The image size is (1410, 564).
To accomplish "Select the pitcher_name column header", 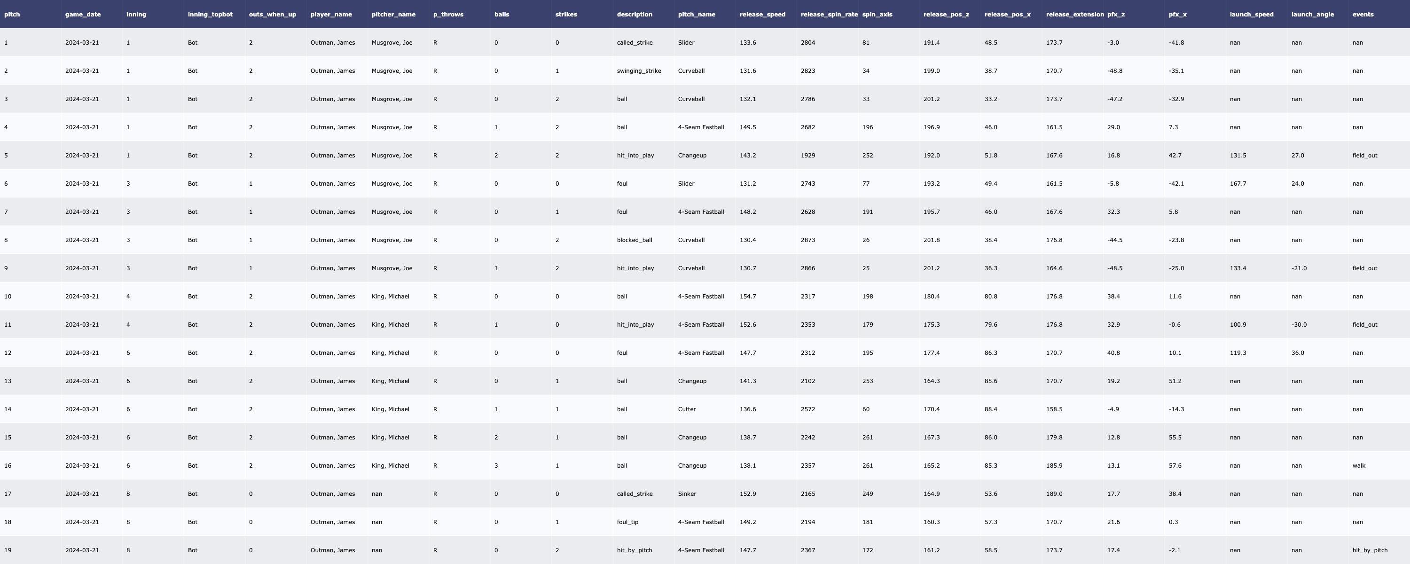I will pyautogui.click(x=393, y=14).
